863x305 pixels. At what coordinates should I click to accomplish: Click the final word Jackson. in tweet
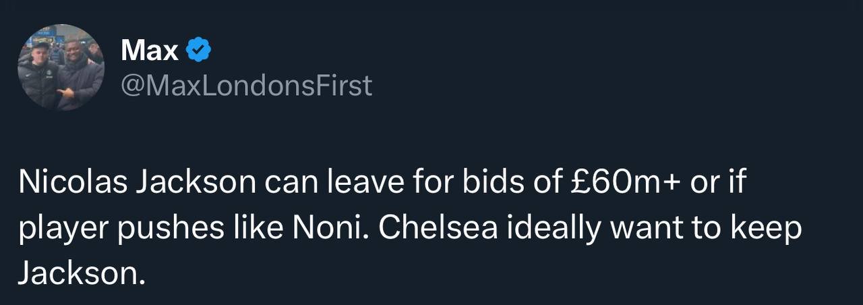(x=82, y=275)
